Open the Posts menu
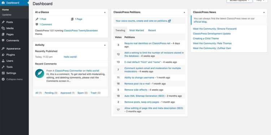This screenshot has width=271, height=135. [9, 22]
